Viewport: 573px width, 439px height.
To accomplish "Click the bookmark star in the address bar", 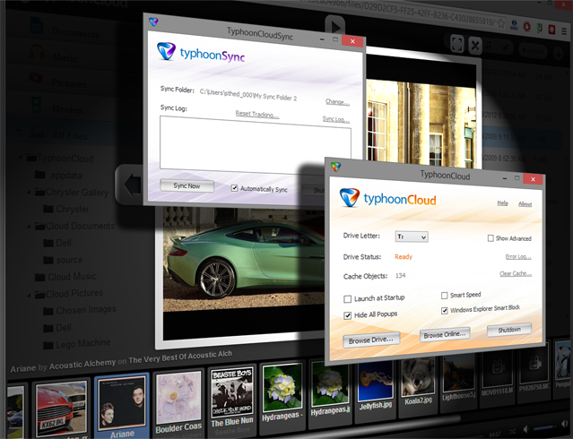I will (501, 23).
